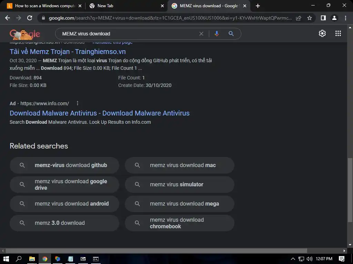The width and height of the screenshot is (353, 264).
Task: Click the Translate this page link
Action: tap(112, 42)
